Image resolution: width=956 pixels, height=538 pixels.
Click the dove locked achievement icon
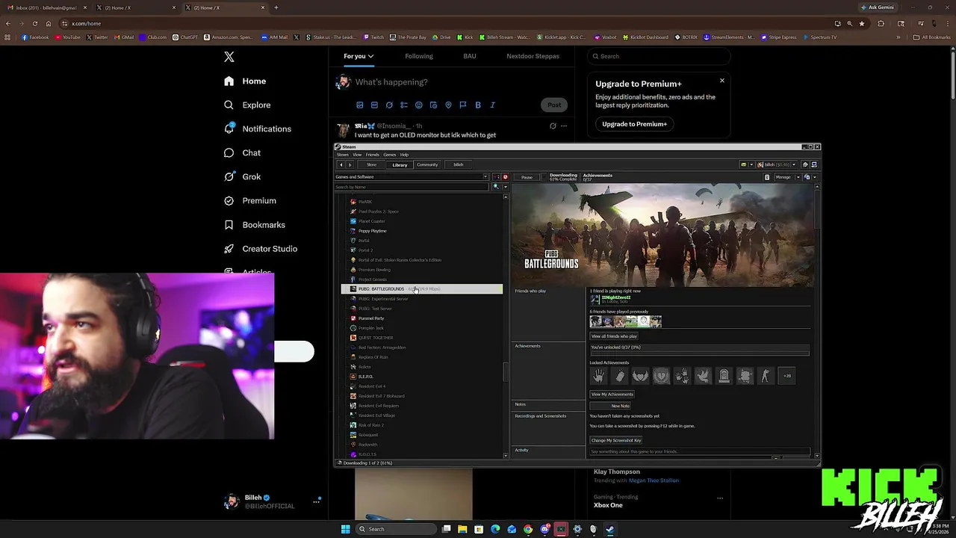point(703,376)
